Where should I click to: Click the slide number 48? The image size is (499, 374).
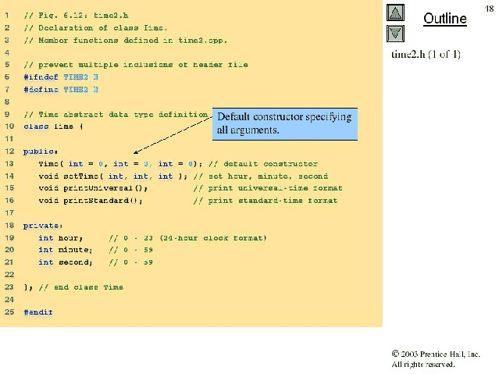[x=489, y=7]
